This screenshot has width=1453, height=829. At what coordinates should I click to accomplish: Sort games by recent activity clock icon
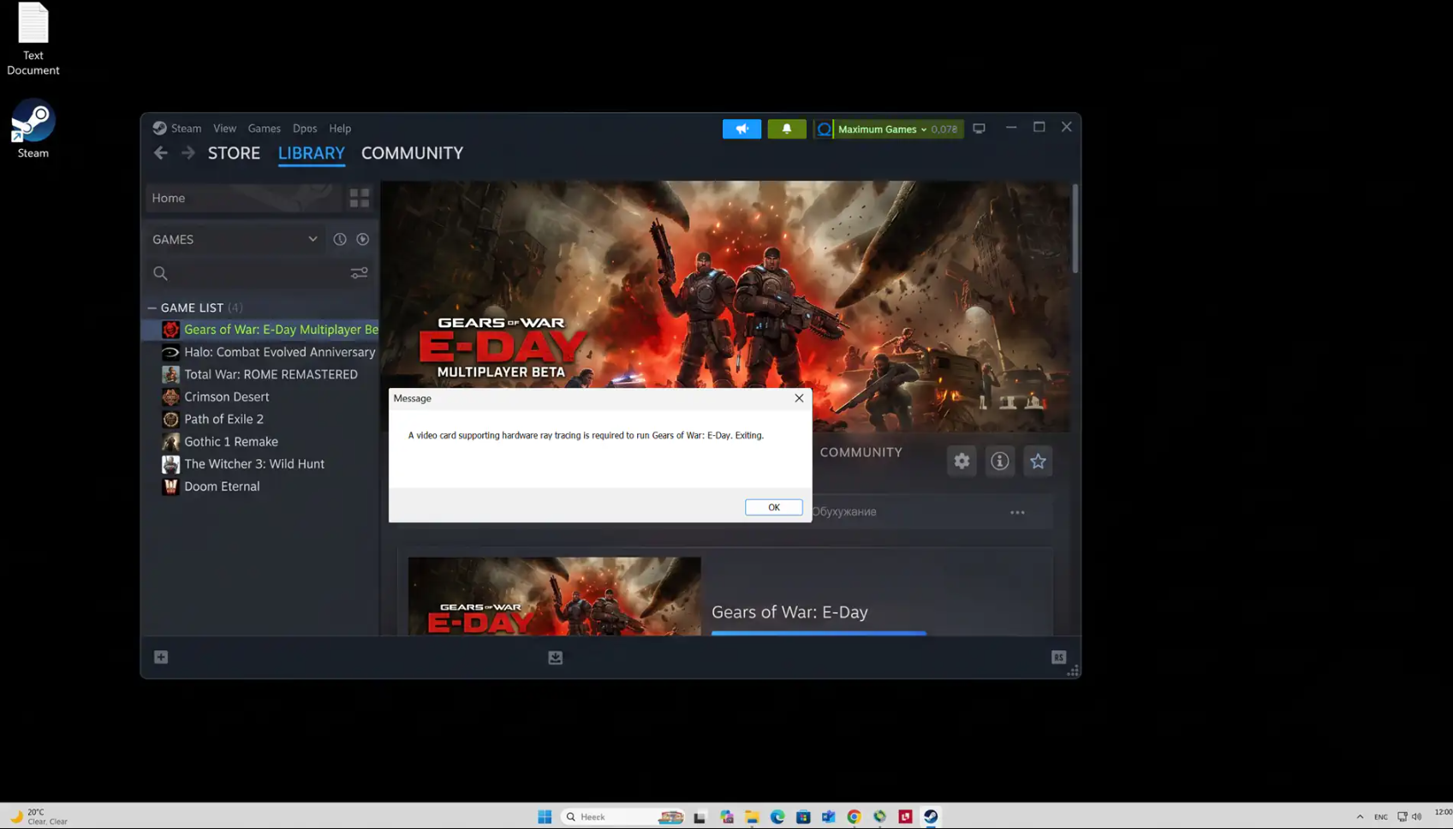[340, 240]
